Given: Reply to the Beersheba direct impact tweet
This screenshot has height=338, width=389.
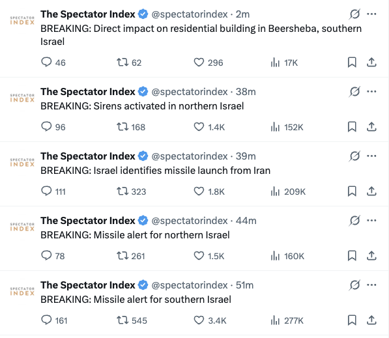Looking at the screenshot, I should point(46,63).
